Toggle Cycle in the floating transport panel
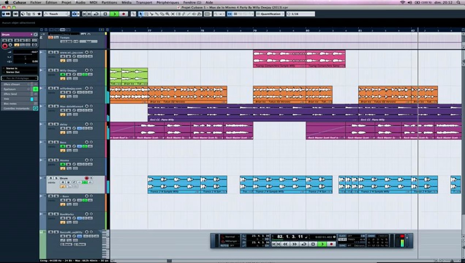 pos(304,244)
